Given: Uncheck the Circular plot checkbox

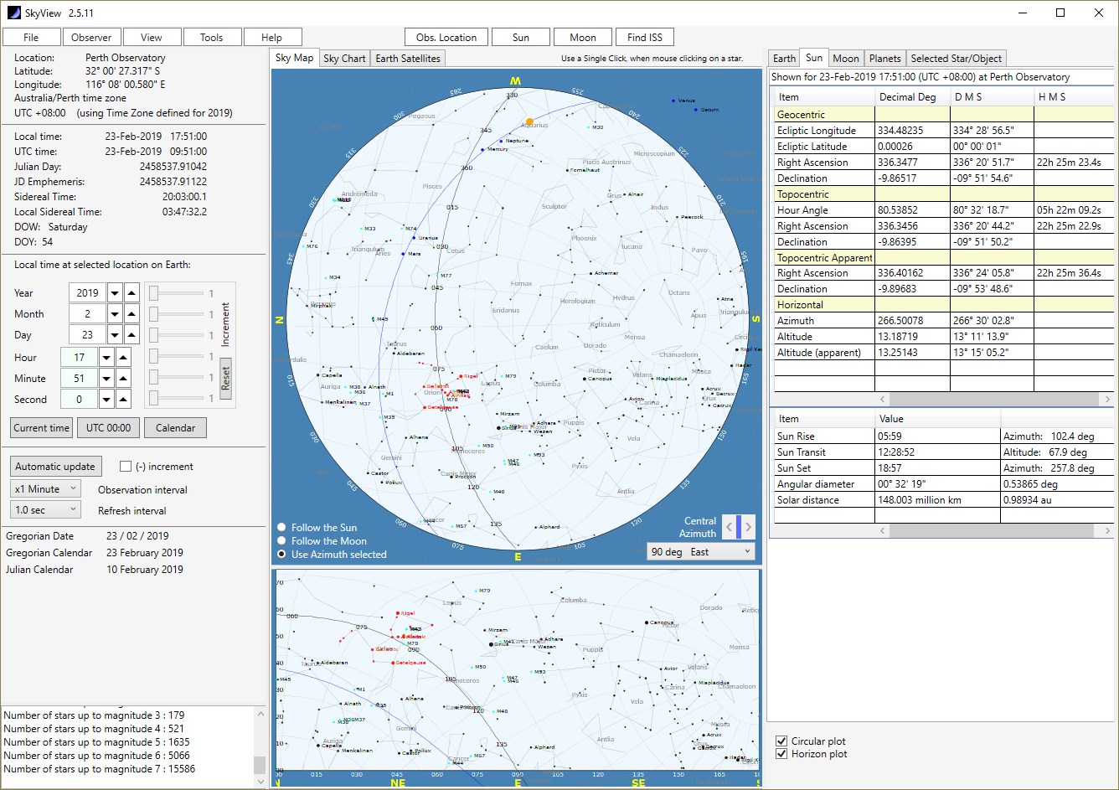Looking at the screenshot, I should pyautogui.click(x=781, y=741).
